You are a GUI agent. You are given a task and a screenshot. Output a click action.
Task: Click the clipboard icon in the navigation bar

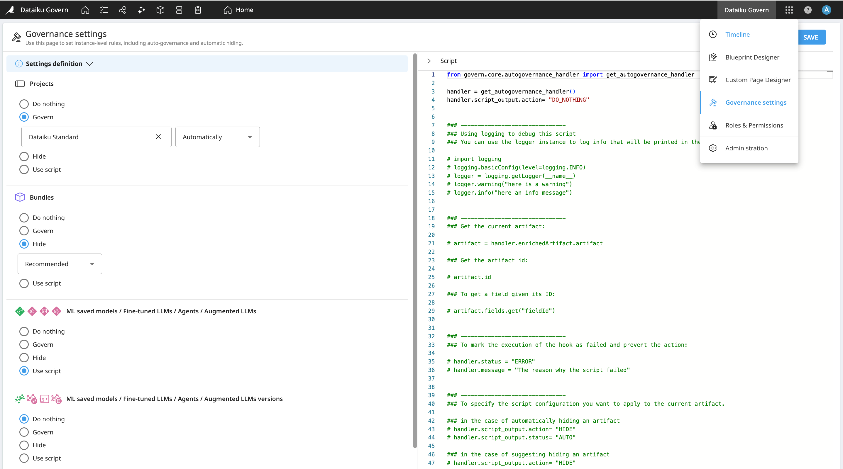tap(198, 10)
